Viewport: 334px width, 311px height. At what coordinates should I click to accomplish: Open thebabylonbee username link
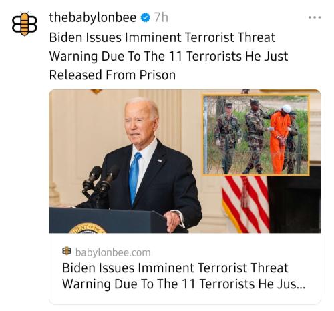(x=93, y=17)
